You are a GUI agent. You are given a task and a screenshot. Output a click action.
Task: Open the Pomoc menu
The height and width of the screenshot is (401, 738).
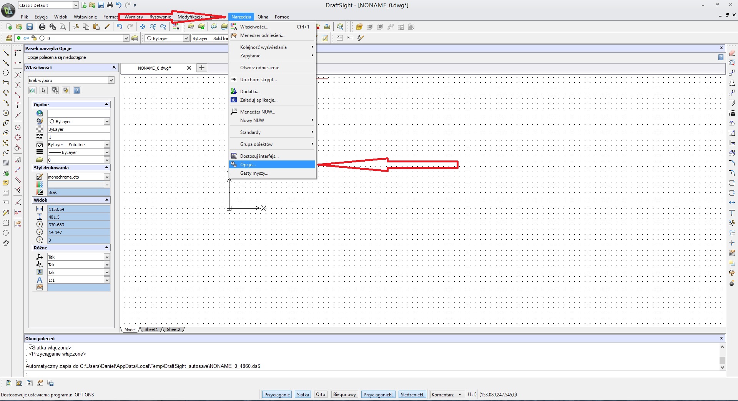(282, 17)
